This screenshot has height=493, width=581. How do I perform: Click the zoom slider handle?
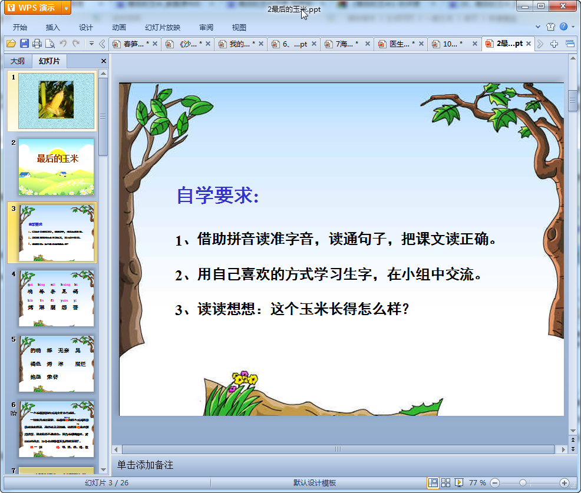pyautogui.click(x=523, y=482)
